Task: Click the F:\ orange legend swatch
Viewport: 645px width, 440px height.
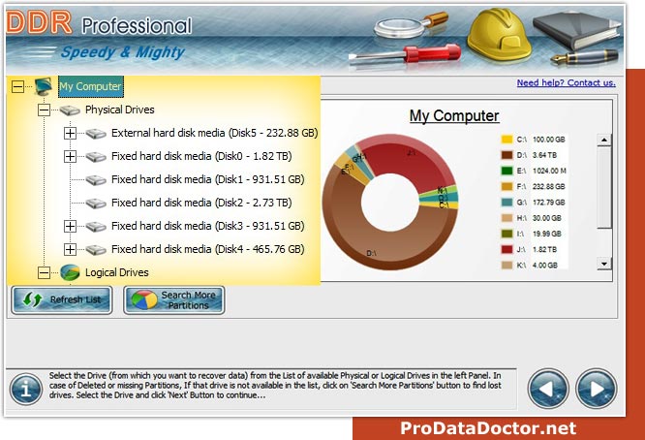Action: coord(507,186)
